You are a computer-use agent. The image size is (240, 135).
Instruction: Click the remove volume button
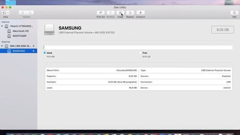tap(30, 13)
